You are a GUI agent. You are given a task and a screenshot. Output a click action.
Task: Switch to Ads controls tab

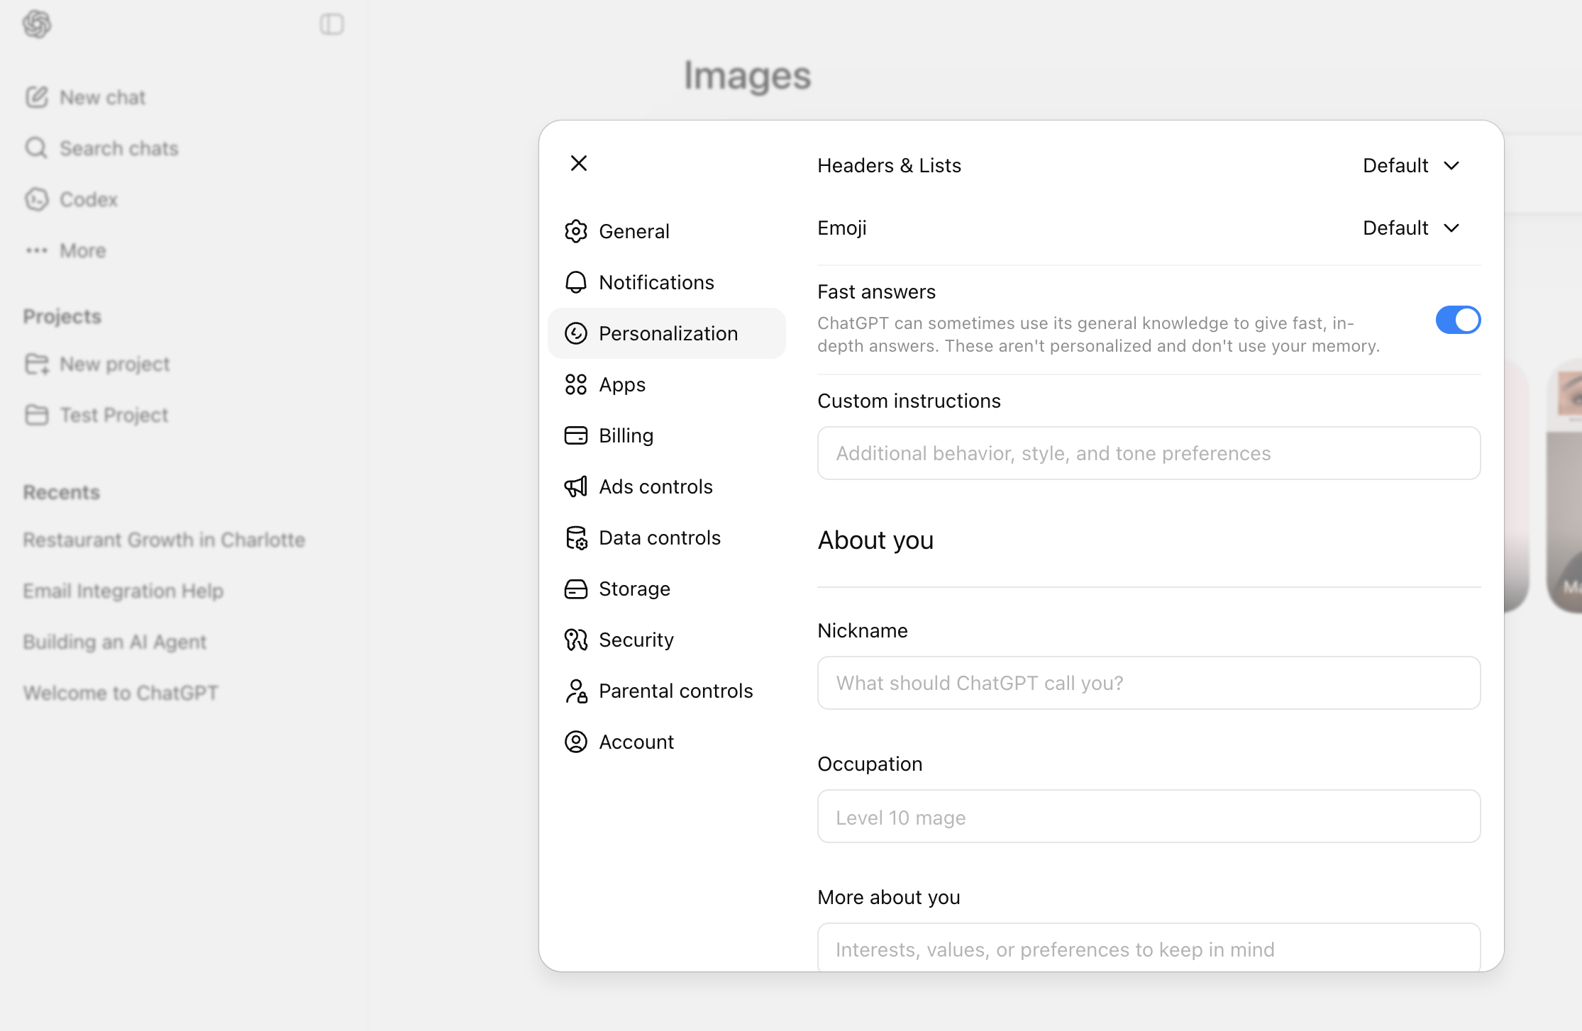pyautogui.click(x=667, y=486)
